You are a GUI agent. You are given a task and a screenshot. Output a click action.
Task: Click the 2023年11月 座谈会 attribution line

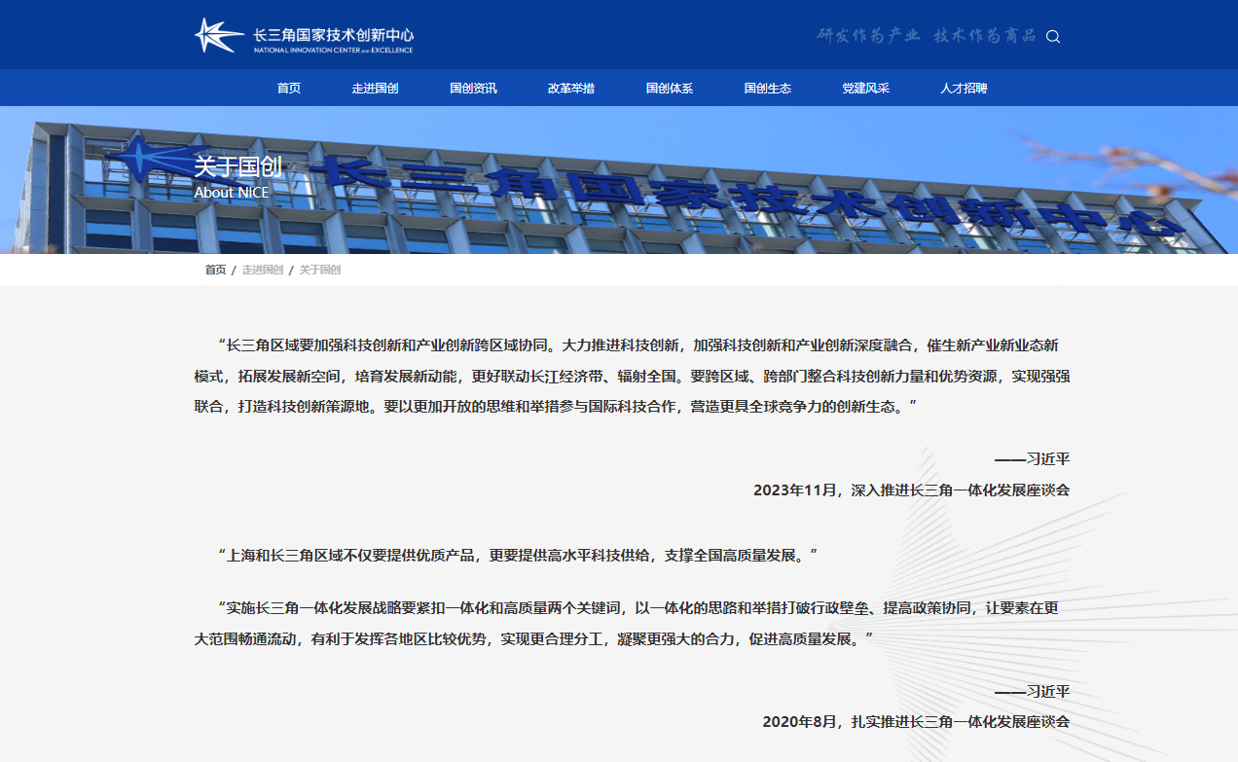tap(911, 490)
